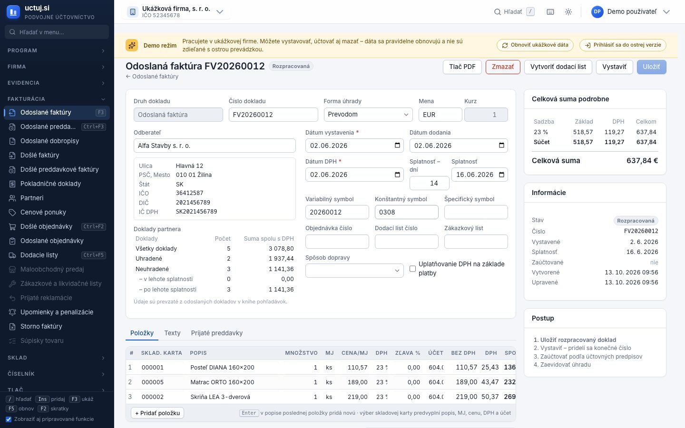The image size is (685, 428).
Task: Switch to the Texty tab
Action: click(172, 333)
